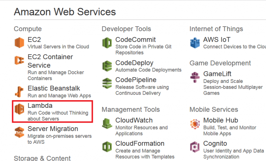The height and width of the screenshot is (161, 266).
Task: Click the Server Migration icon
Action: pyautogui.click(x=19, y=132)
